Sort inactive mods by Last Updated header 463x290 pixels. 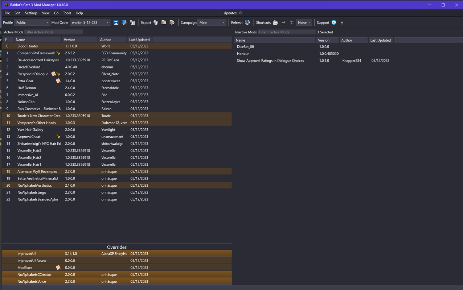[381, 40]
